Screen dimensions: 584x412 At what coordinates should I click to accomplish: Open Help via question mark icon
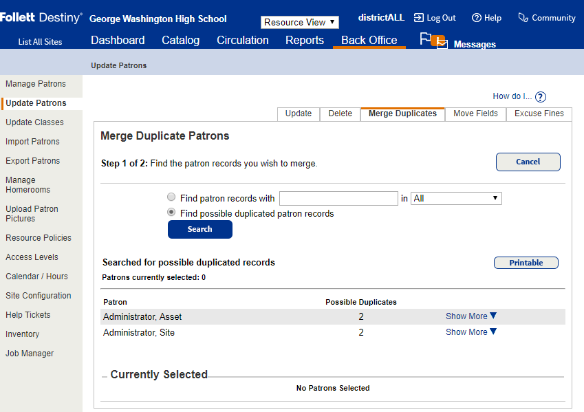(x=476, y=18)
